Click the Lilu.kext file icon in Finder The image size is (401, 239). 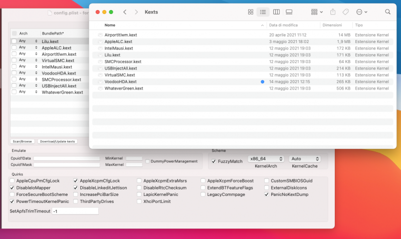100,55
